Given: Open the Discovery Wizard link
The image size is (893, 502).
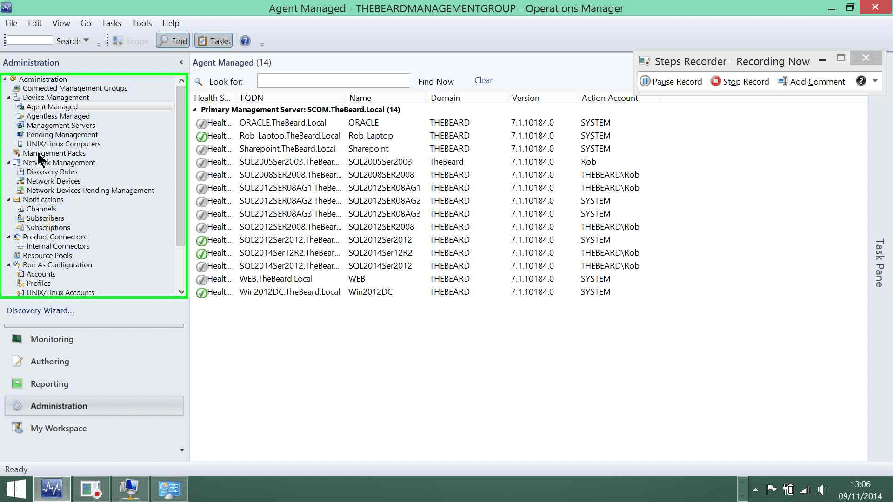Looking at the screenshot, I should [x=40, y=310].
